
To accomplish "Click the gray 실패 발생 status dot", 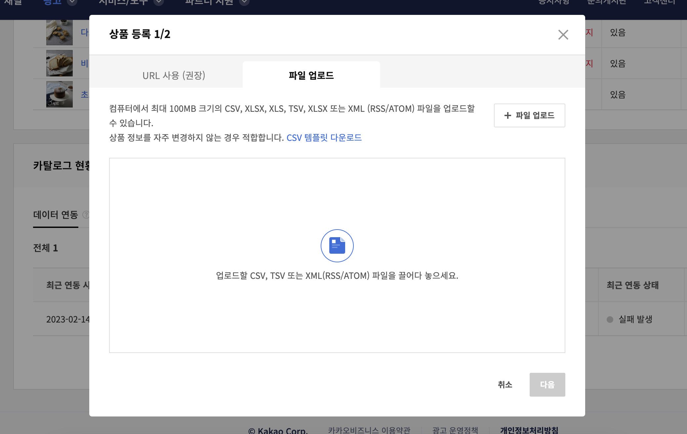I will [610, 320].
